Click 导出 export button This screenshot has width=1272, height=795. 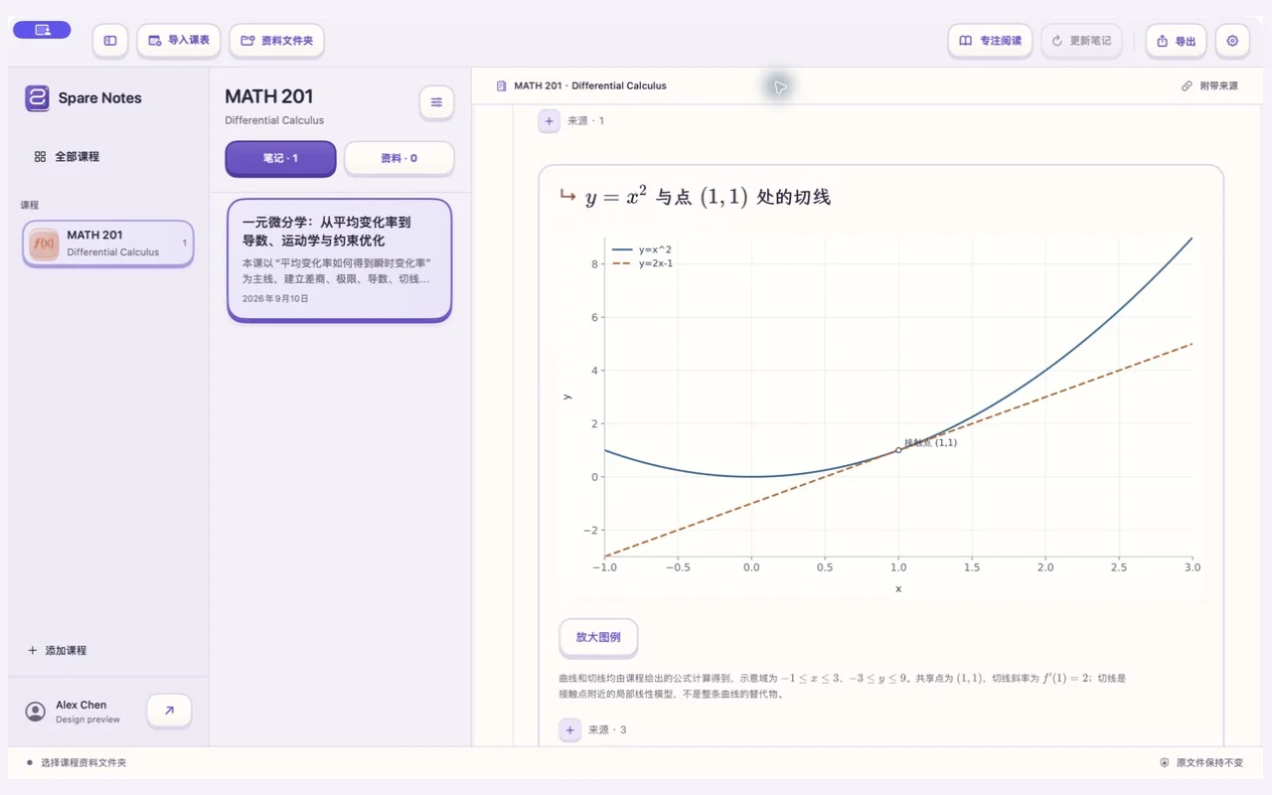1176,41
